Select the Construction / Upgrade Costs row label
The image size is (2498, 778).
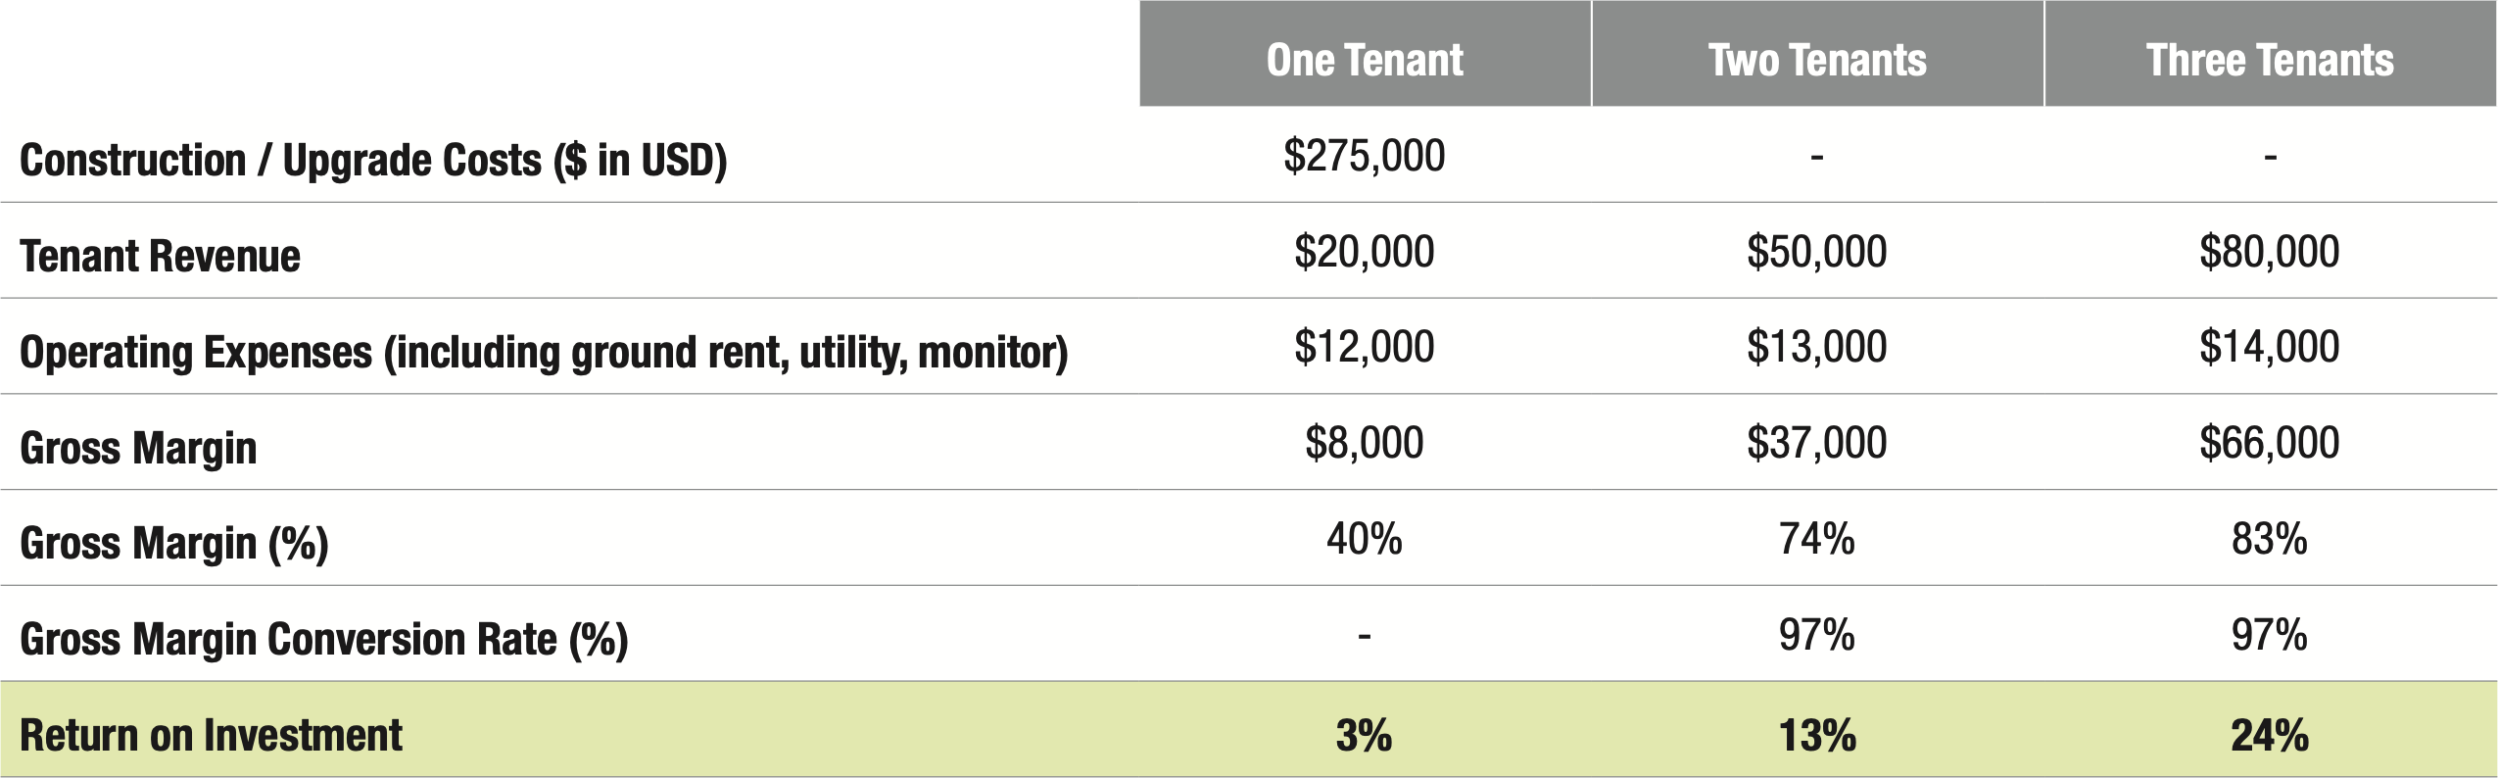coord(373,160)
